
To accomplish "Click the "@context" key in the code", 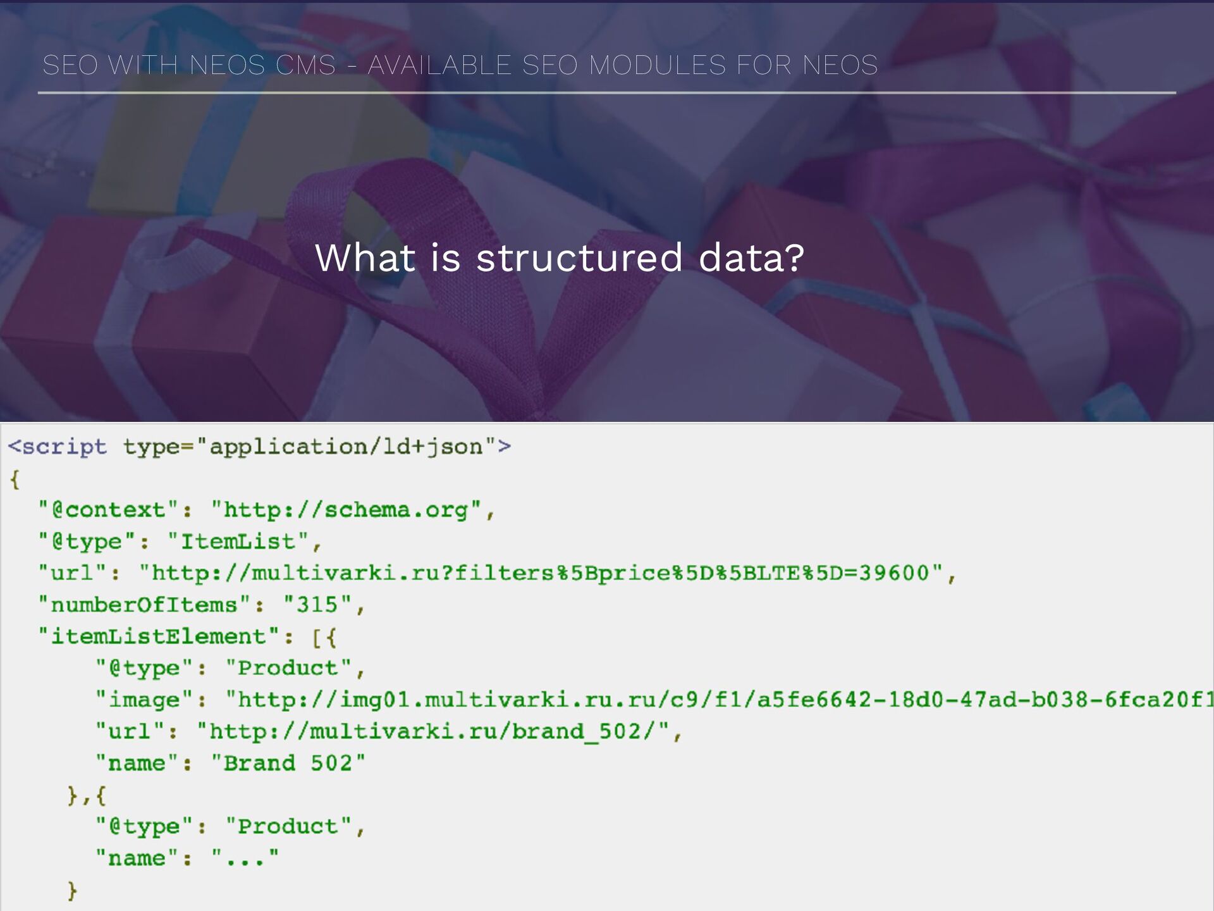I will (108, 510).
